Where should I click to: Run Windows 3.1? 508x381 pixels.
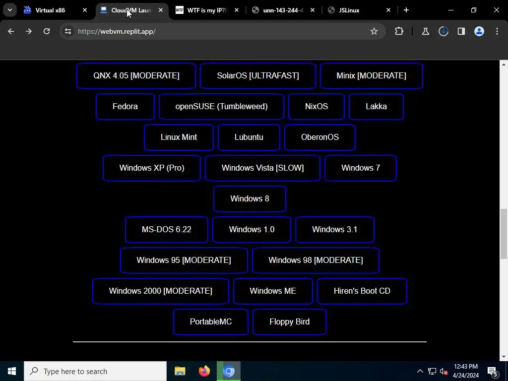pyautogui.click(x=335, y=230)
